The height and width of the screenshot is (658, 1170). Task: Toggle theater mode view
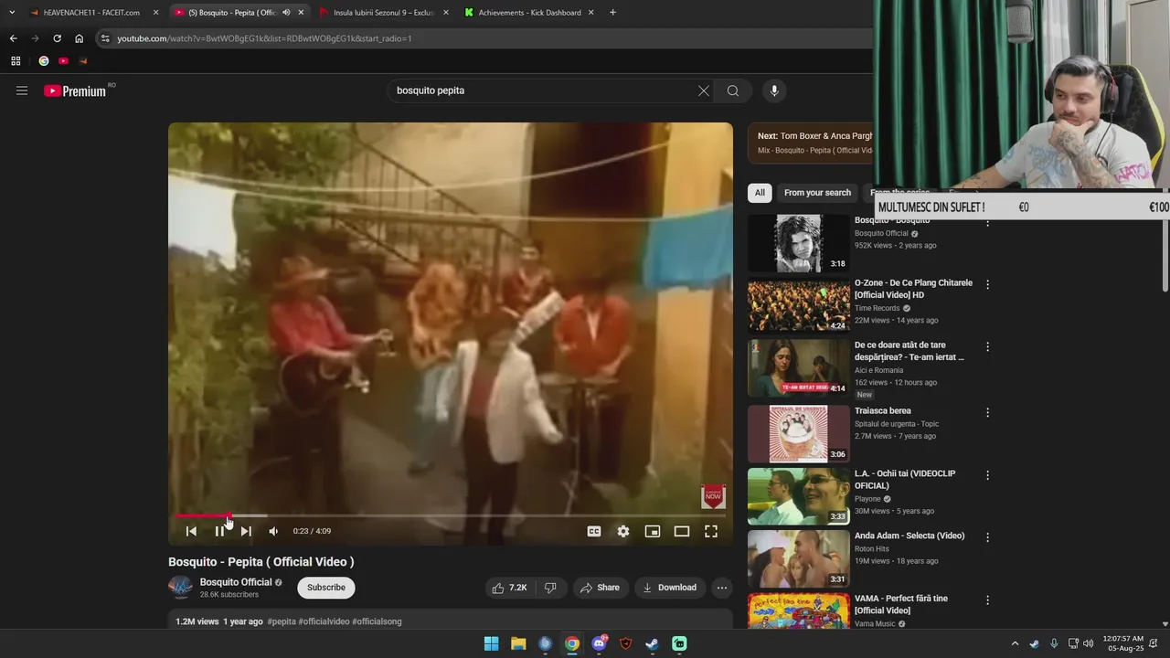coord(682,531)
